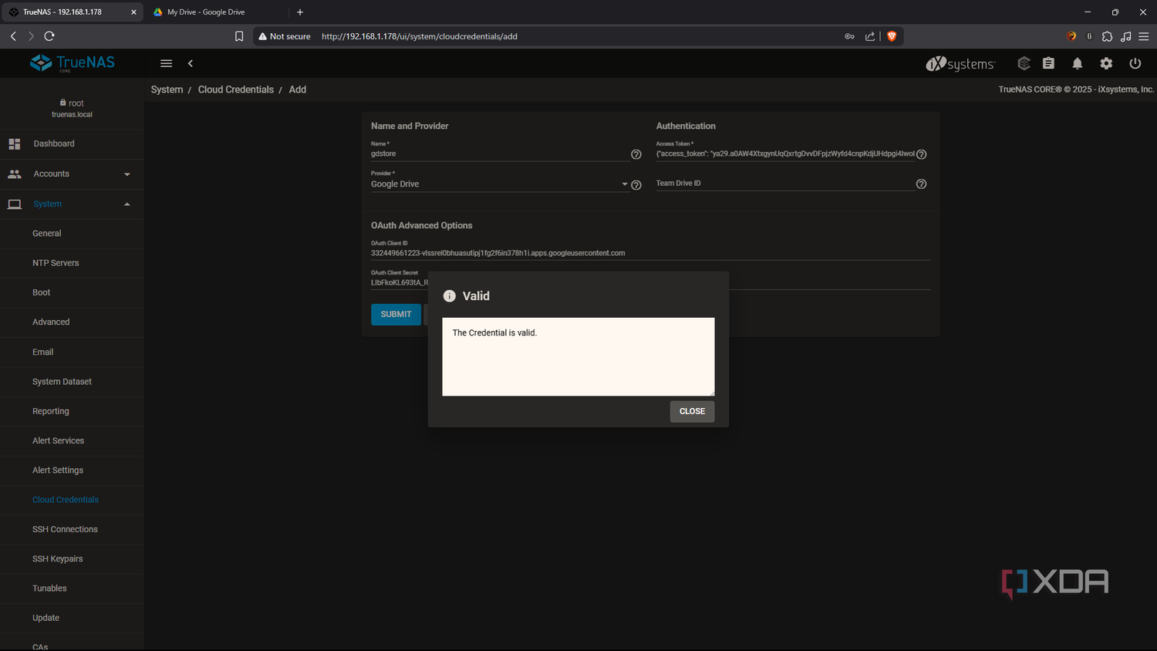1157x651 pixels.
Task: Click the password key icon in address bar
Action: click(x=849, y=36)
